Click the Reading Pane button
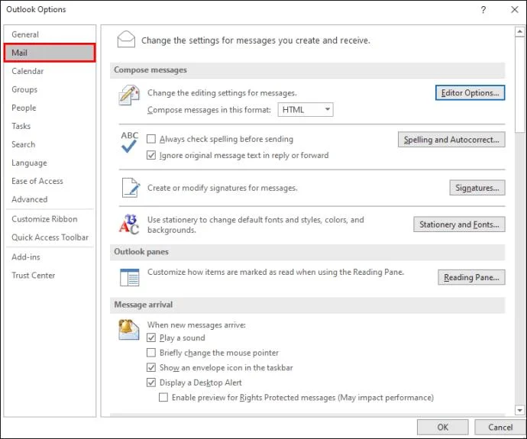The height and width of the screenshot is (439, 527). pos(471,277)
